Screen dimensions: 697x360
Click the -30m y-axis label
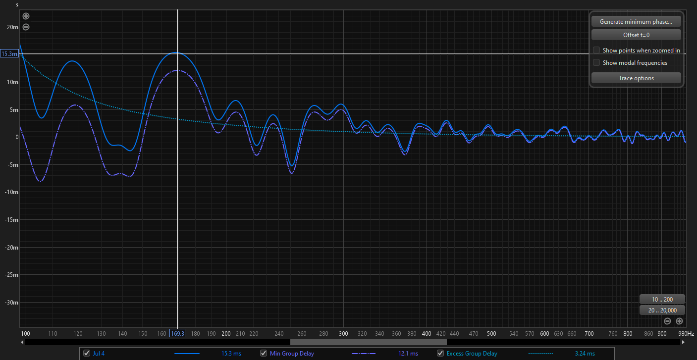[11, 303]
